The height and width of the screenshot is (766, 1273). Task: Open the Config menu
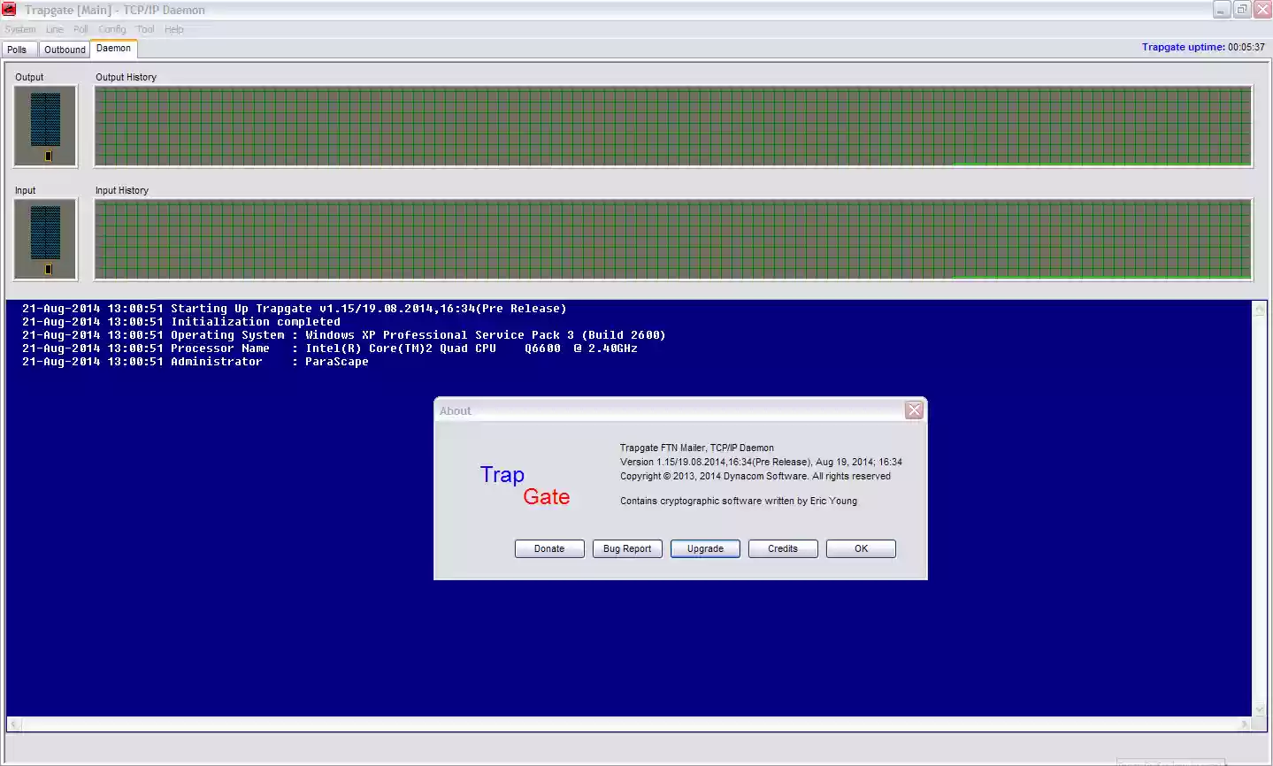click(111, 28)
